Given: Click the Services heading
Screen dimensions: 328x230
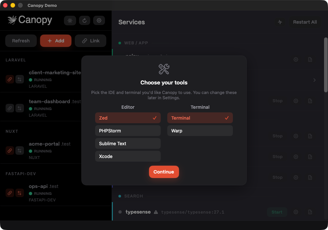Looking at the screenshot, I should pyautogui.click(x=132, y=22).
